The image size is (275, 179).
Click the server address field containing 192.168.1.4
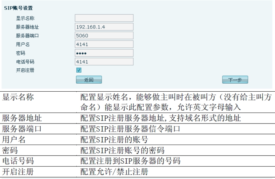(x=104, y=27)
